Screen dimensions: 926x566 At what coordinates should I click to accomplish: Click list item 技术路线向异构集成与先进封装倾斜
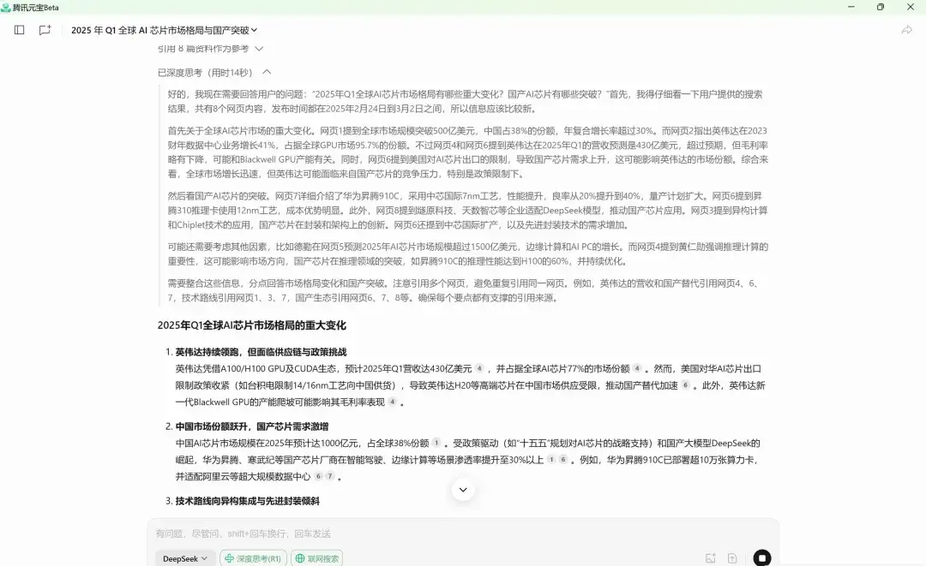[248, 501]
